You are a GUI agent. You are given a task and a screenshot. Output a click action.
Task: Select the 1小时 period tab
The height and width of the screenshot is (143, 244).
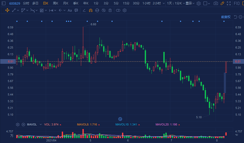(x=147, y=3)
